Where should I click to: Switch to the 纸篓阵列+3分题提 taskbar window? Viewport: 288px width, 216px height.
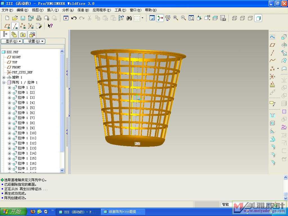tap(123, 212)
